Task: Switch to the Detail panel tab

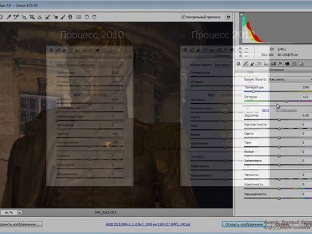Action: (252, 64)
